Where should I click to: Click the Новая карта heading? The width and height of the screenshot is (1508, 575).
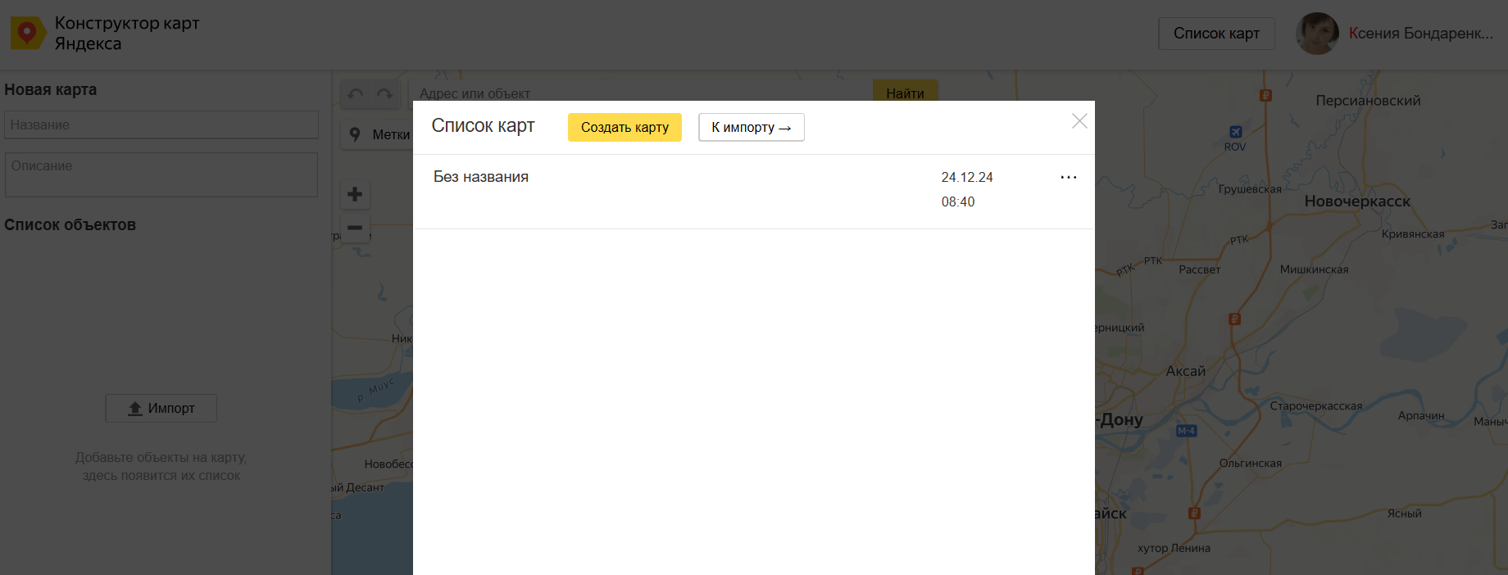point(51,90)
